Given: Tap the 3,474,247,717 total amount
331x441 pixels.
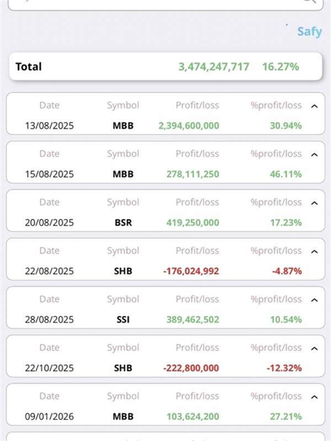Looking at the screenshot, I should [213, 67].
